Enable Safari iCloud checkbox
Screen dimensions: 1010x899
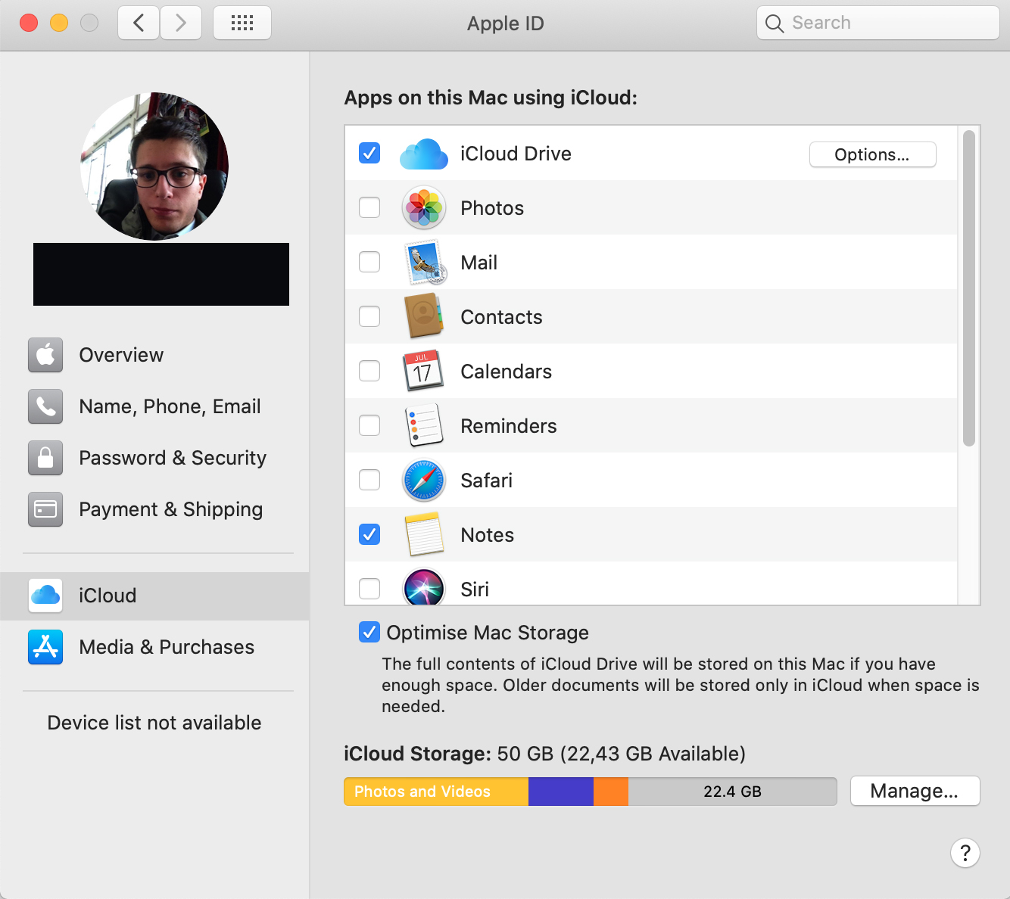point(369,480)
